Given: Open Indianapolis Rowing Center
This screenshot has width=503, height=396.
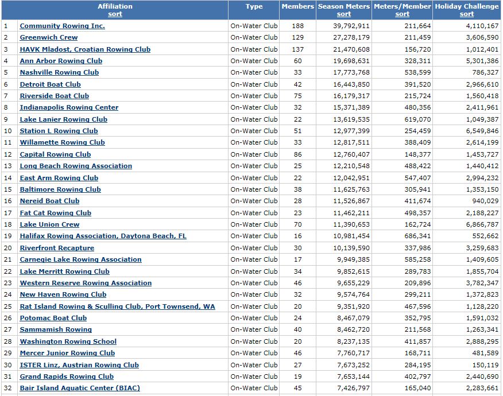Looking at the screenshot, I should [69, 107].
